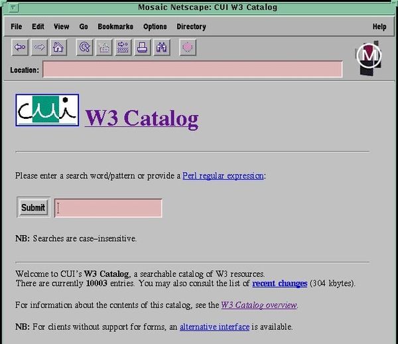Click the forward arrow toolbar icon
This screenshot has width=398, height=344.
click(39, 47)
